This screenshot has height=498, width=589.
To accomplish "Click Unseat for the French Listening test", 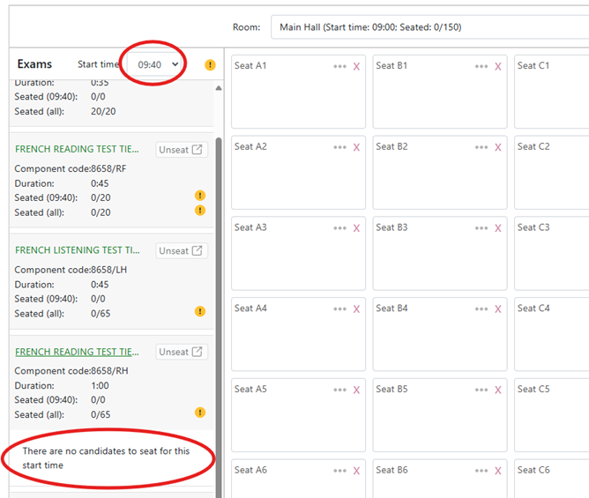I will click(182, 250).
